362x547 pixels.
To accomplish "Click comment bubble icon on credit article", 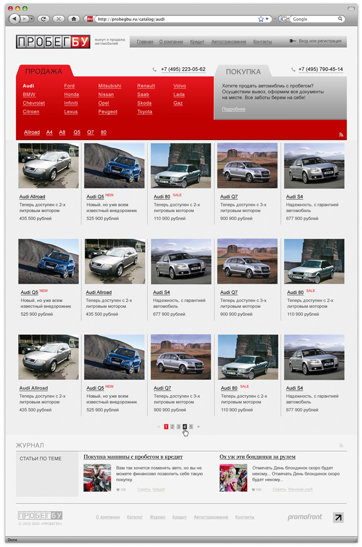I will [118, 490].
